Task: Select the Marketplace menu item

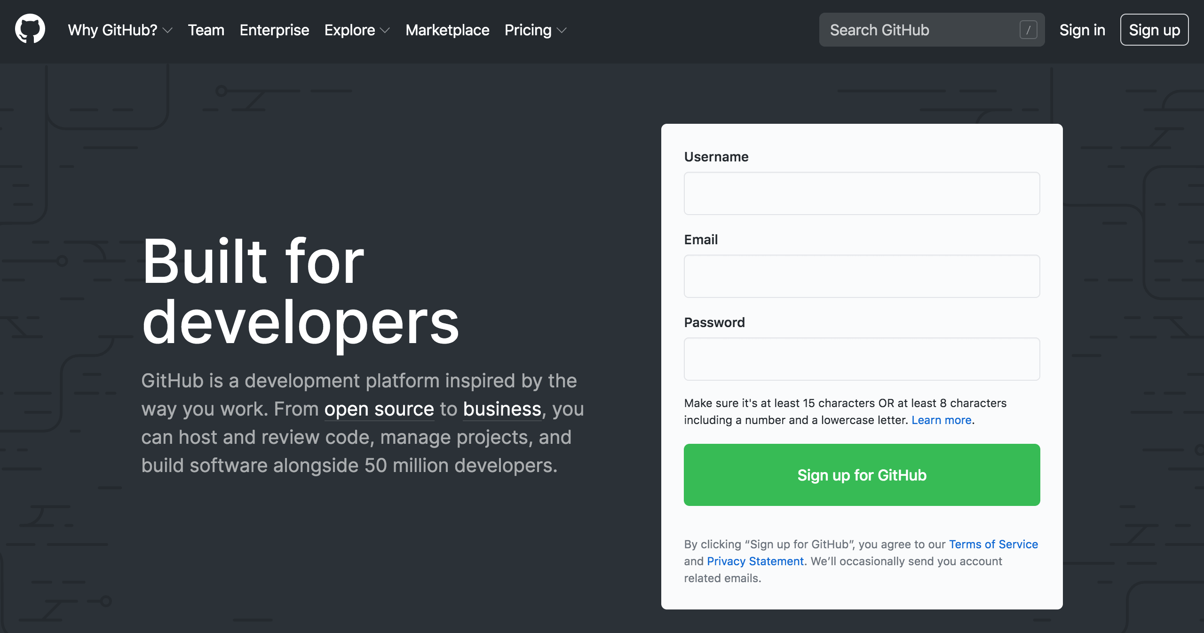Action: pos(448,30)
